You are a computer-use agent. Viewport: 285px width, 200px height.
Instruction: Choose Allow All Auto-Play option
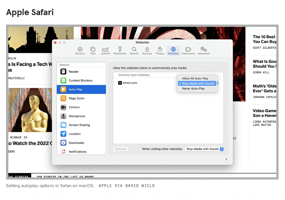click(x=195, y=79)
